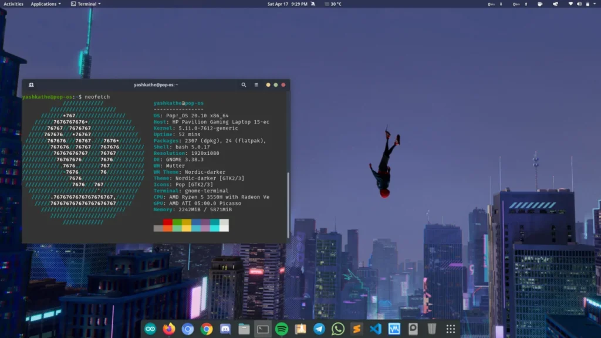Launch Google Chrome from the dock

point(207,329)
